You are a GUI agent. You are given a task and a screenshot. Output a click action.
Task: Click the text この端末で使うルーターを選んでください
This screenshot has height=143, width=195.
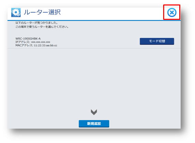click(42, 27)
